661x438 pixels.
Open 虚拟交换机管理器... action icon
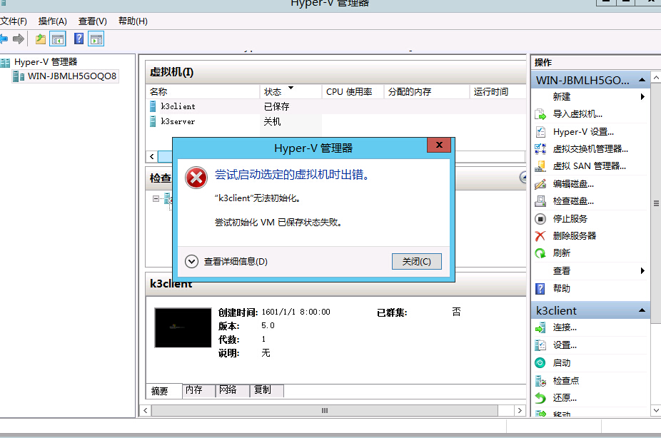540,149
